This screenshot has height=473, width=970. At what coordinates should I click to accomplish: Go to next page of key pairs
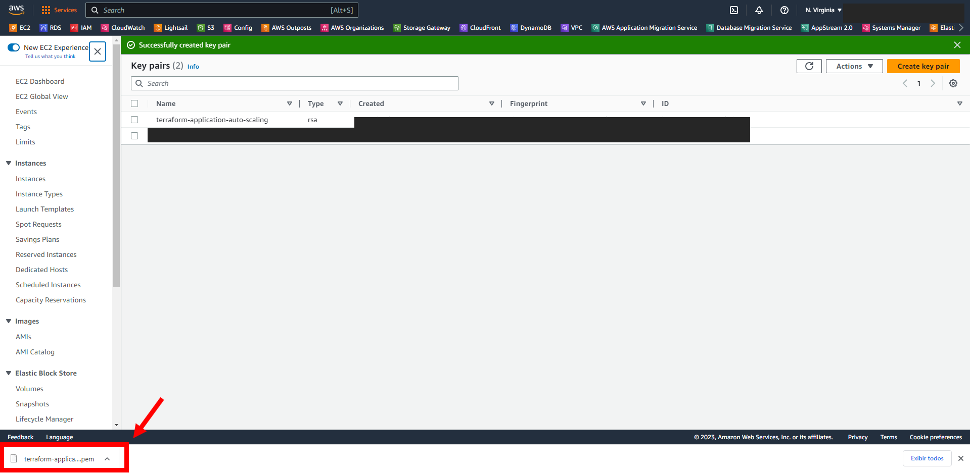[x=933, y=83]
